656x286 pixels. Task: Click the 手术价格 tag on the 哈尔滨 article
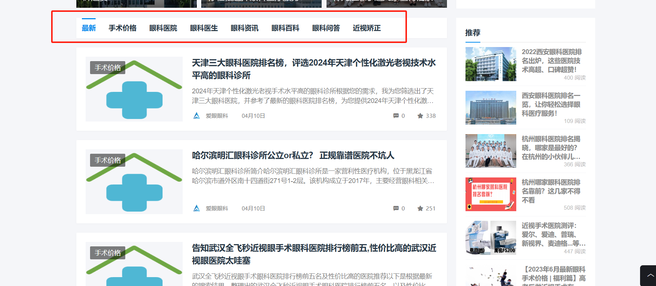pos(107,160)
